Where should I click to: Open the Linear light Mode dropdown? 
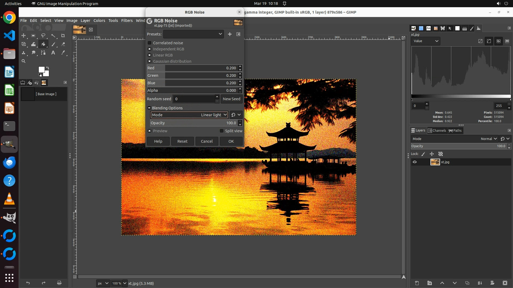pos(189,115)
